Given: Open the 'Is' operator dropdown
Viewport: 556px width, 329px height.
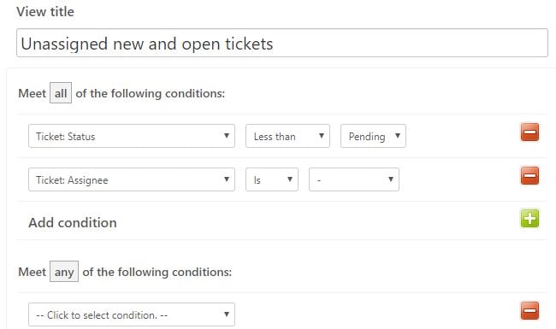Looking at the screenshot, I should point(272,179).
